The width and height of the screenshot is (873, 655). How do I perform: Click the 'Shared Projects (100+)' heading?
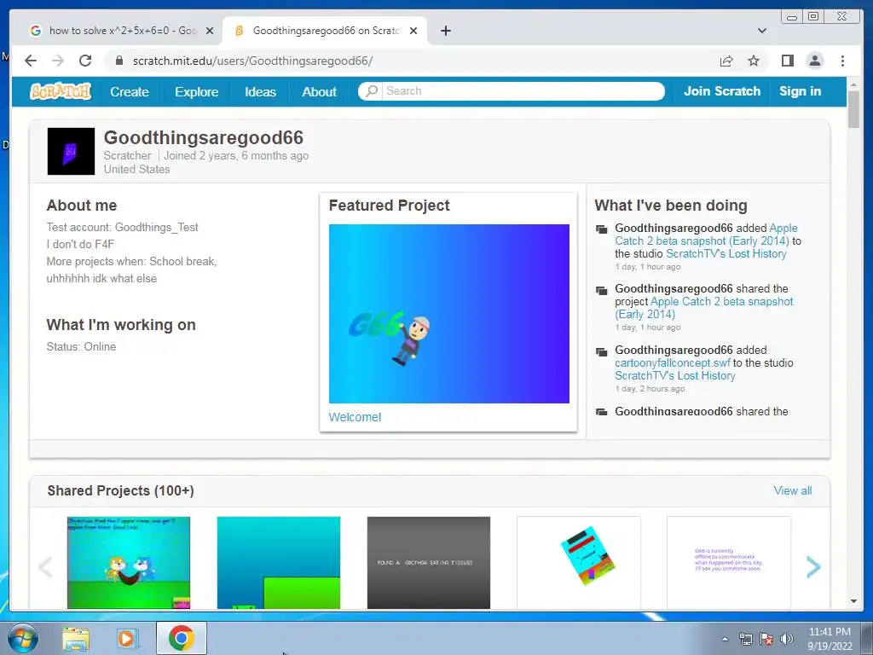click(x=120, y=490)
